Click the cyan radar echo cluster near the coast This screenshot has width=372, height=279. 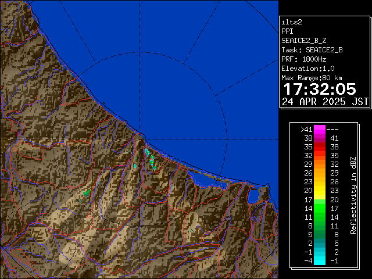click(150, 159)
